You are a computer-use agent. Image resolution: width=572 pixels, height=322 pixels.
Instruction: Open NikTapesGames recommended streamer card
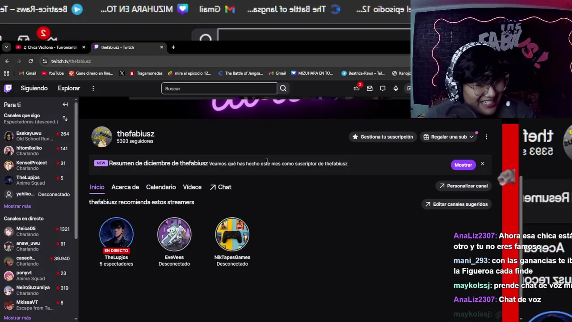tap(232, 242)
